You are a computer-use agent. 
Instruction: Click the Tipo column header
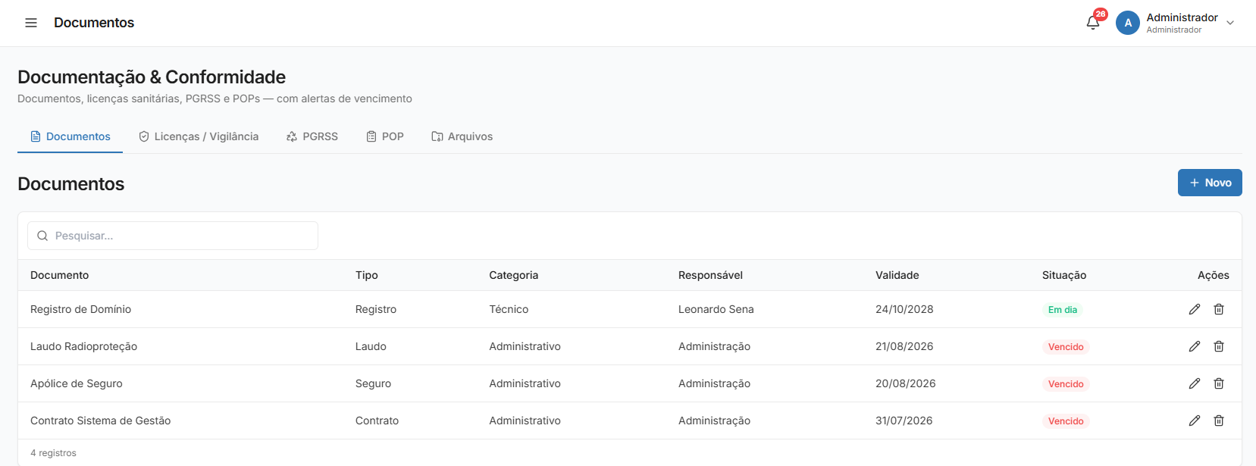(367, 275)
